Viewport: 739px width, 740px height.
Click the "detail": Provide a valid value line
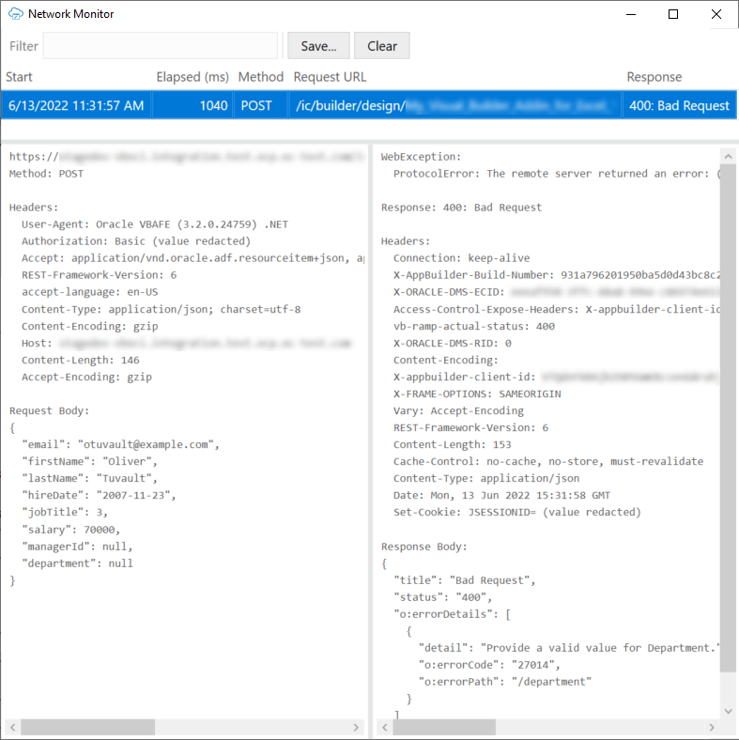[569, 648]
